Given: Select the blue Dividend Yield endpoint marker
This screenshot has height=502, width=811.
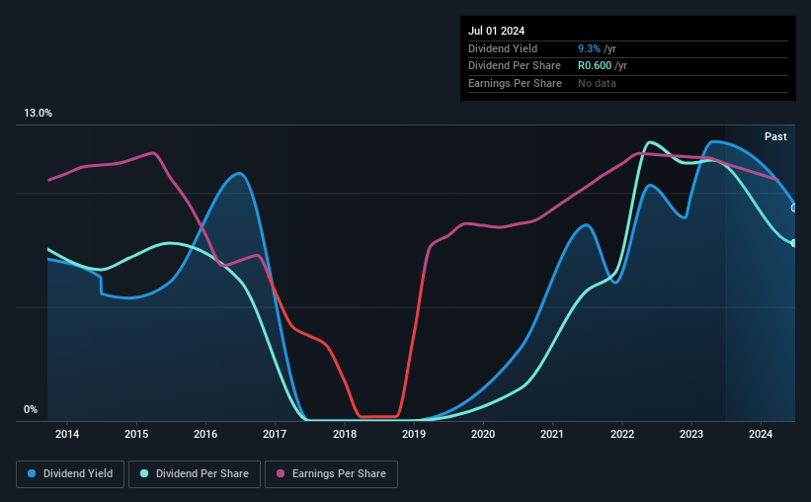Looking at the screenshot, I should 794,209.
